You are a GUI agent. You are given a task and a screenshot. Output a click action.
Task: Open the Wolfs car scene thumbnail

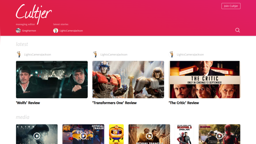tap(52, 80)
